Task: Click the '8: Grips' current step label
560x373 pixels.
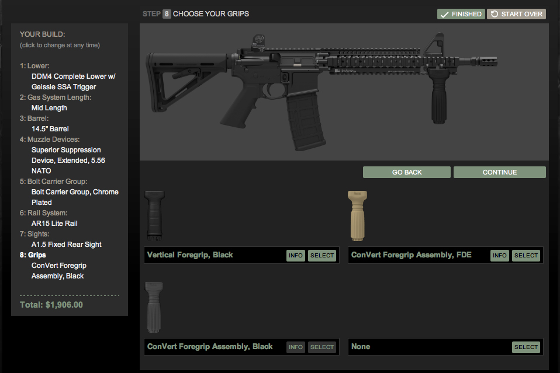Action: click(33, 255)
